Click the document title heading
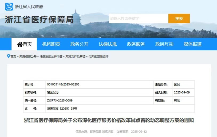The image size is (217, 137). pos(109,121)
